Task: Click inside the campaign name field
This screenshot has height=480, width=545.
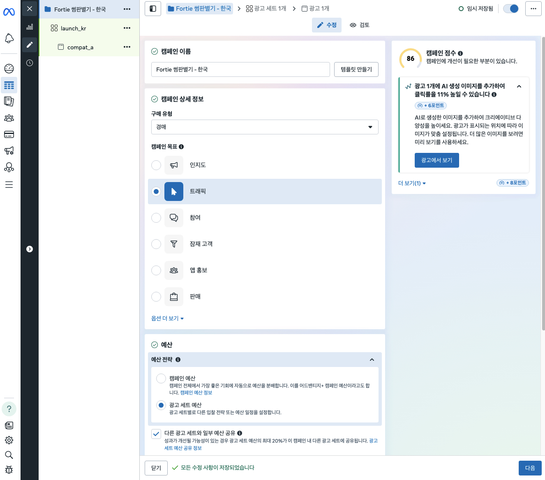Action: tap(240, 69)
